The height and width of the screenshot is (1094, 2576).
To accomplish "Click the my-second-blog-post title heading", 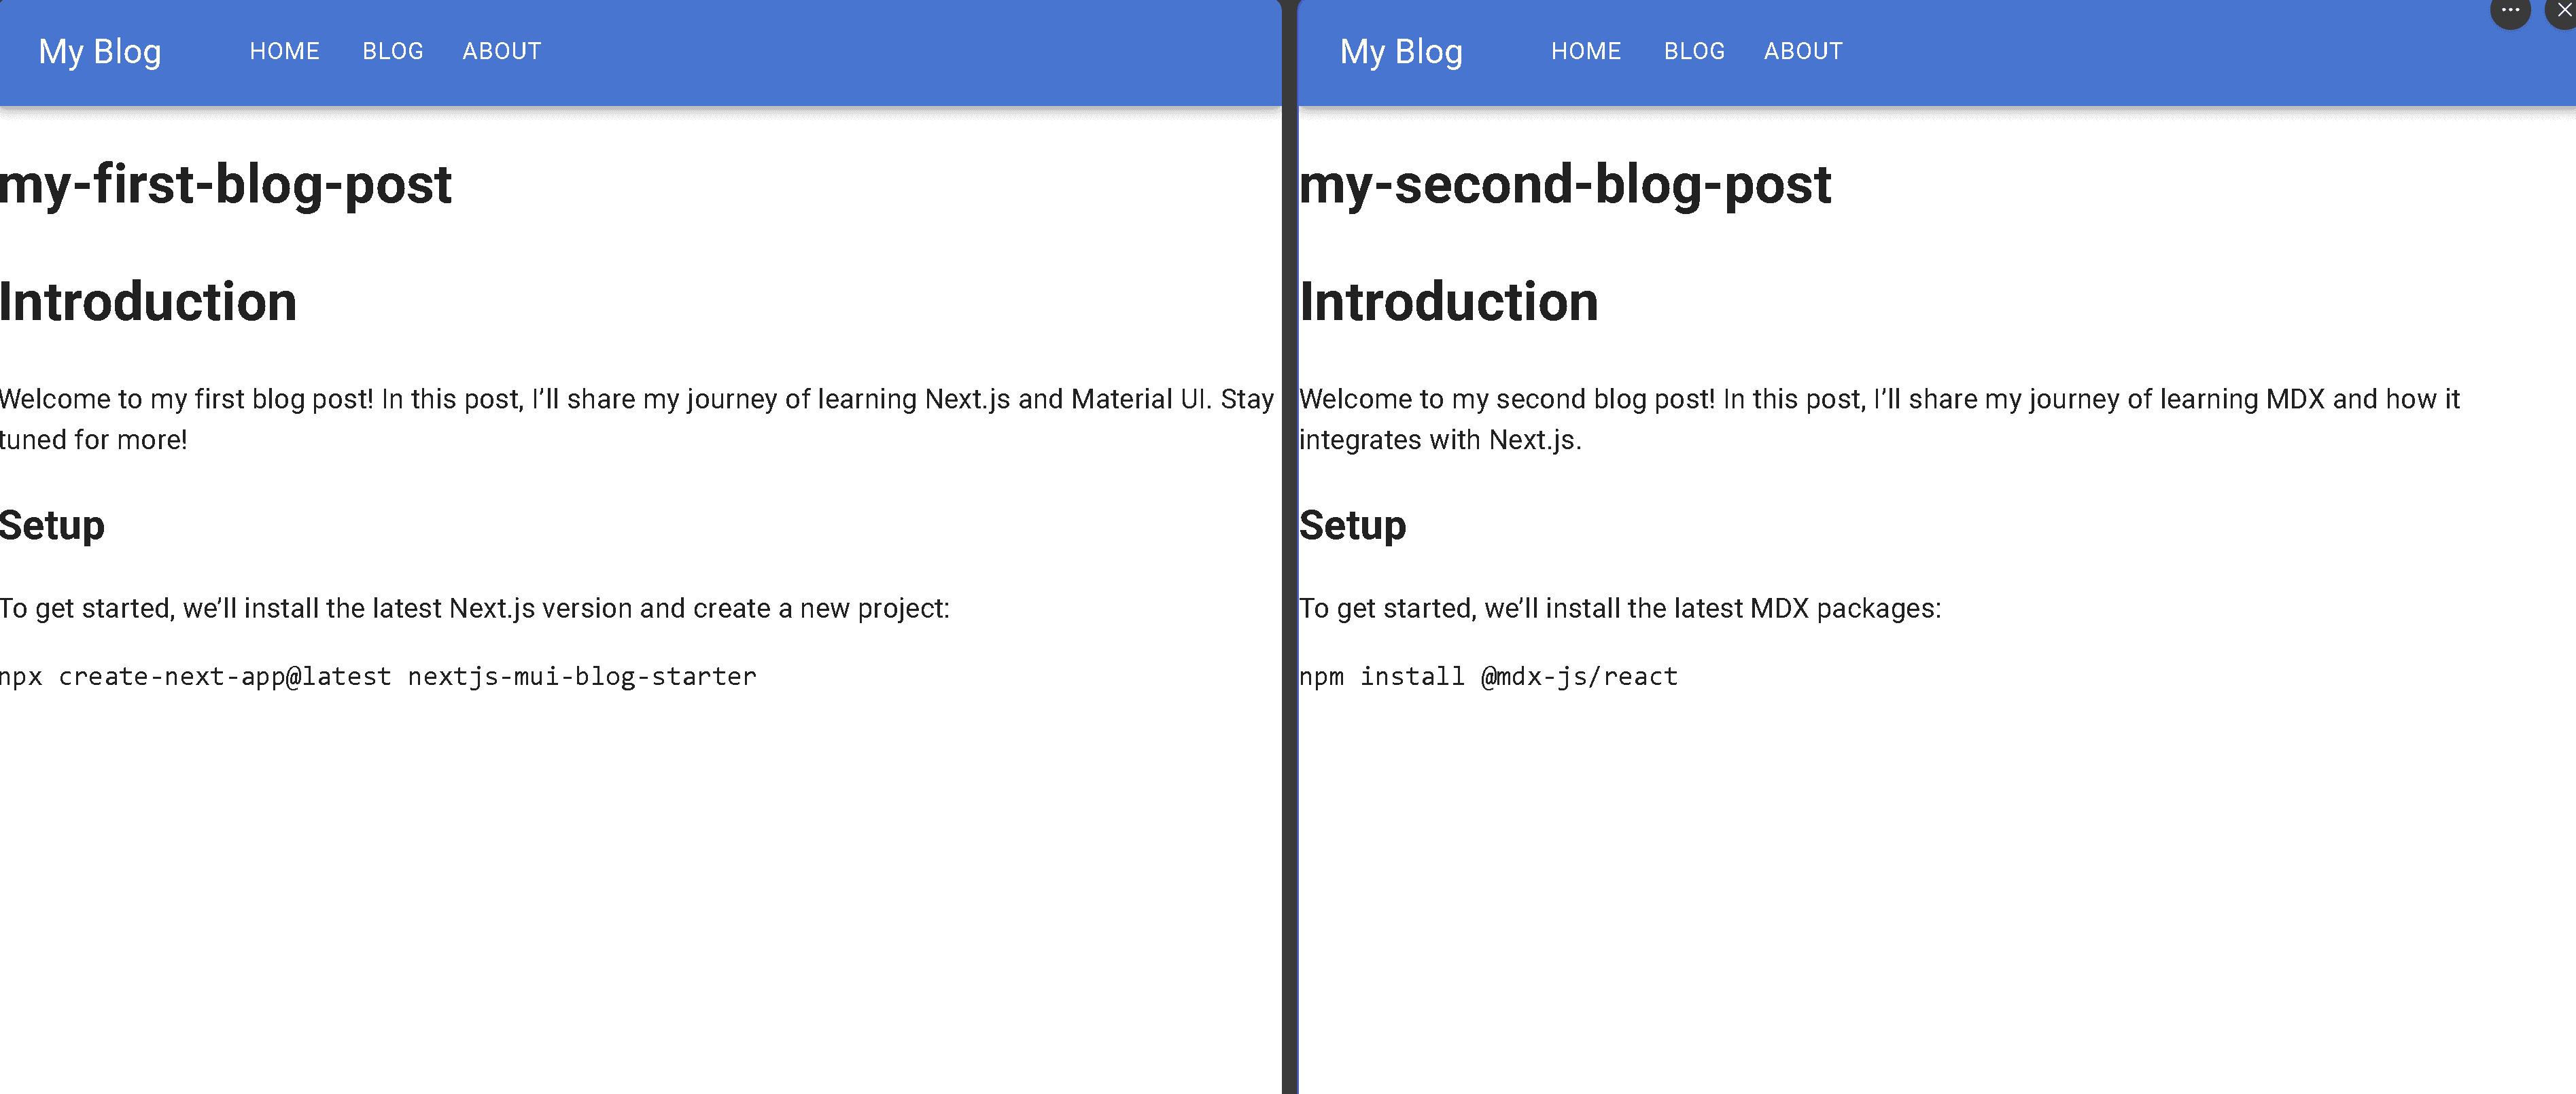I will point(1565,185).
